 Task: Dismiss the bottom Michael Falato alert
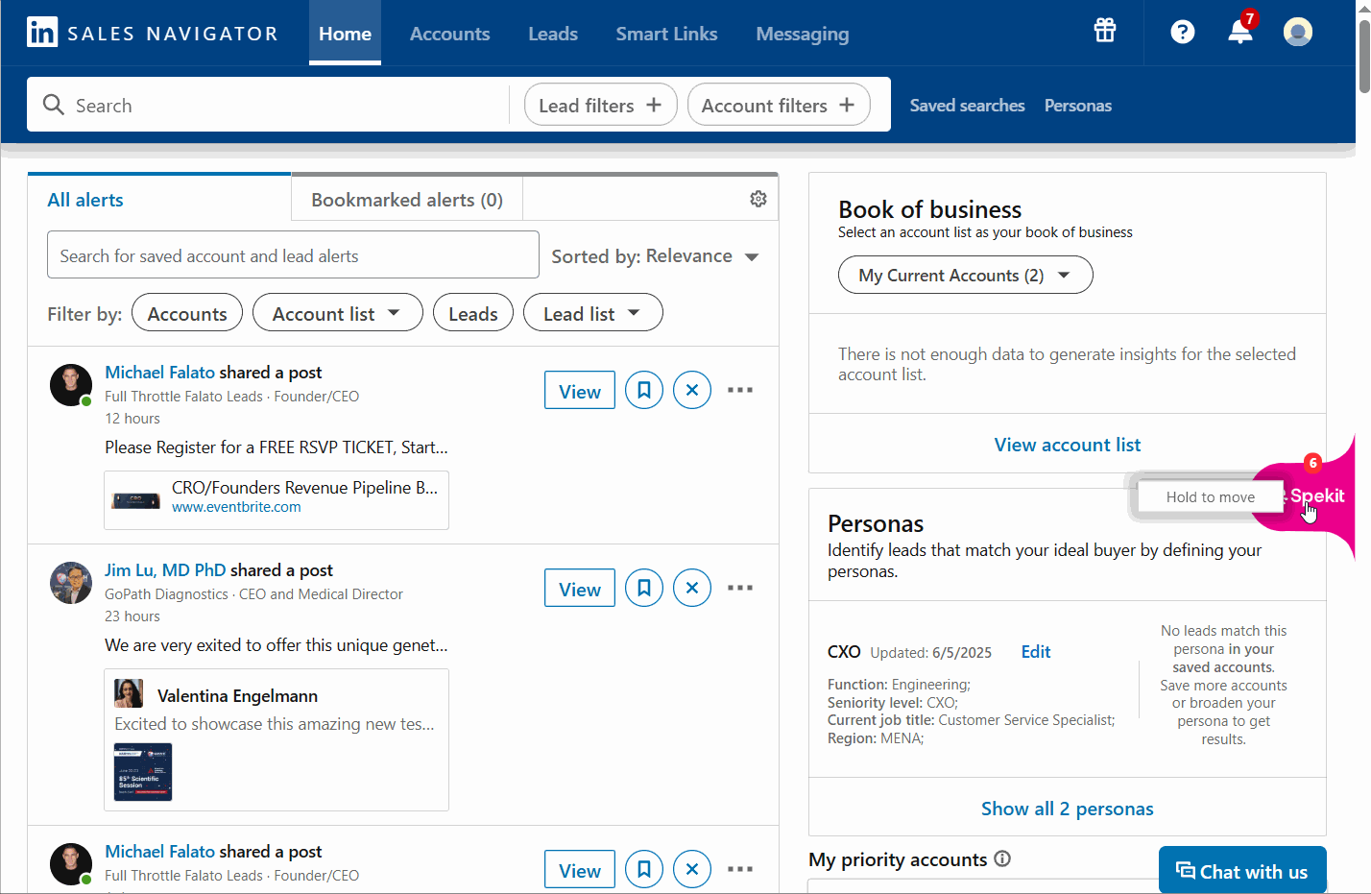coord(692,869)
